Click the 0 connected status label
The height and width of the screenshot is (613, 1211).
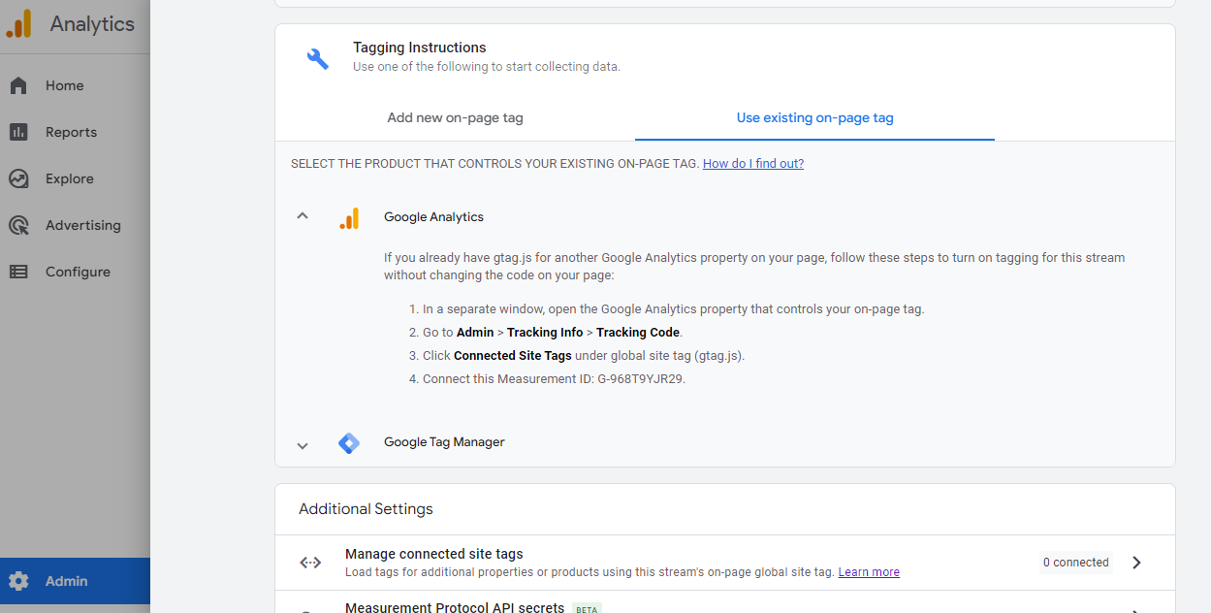coord(1075,562)
